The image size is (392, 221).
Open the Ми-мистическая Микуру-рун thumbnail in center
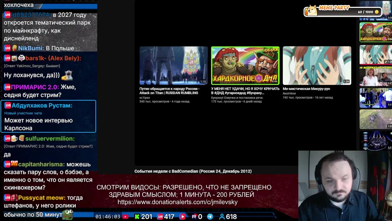coord(317,65)
